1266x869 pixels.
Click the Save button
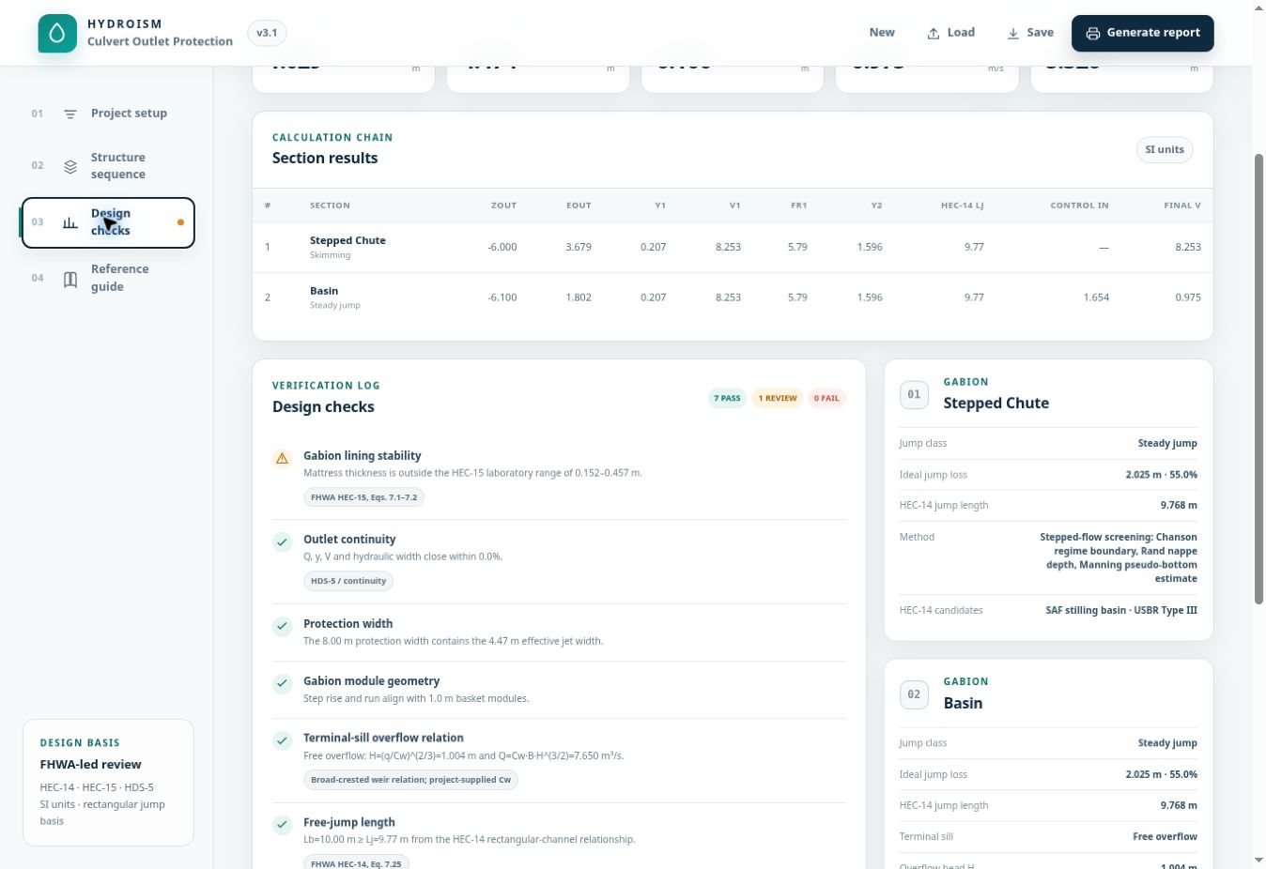click(1030, 33)
